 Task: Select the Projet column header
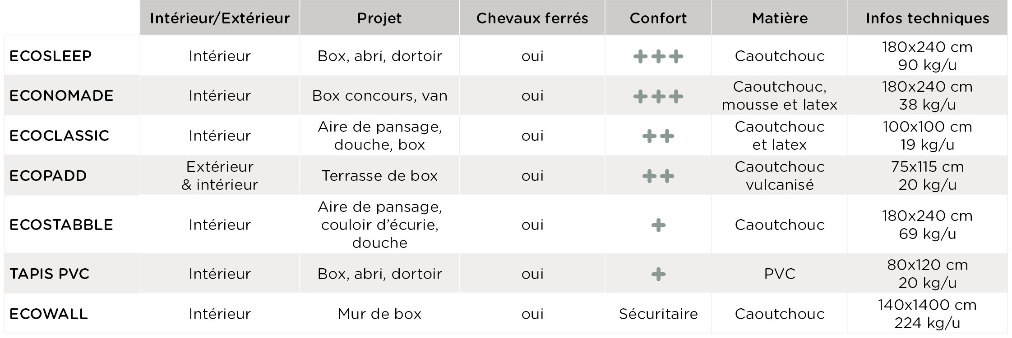tap(379, 18)
